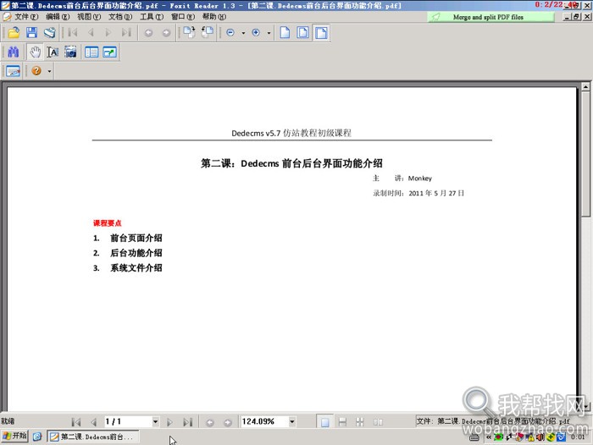Click previous view in status bar

point(210,422)
